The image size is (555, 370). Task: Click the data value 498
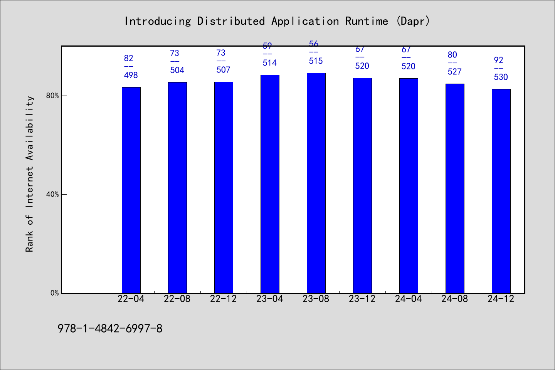coord(131,75)
